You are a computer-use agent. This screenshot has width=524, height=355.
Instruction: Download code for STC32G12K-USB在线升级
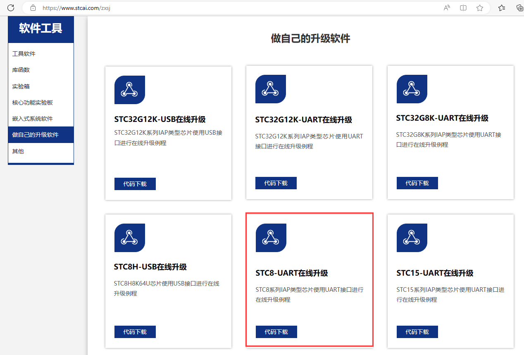pyautogui.click(x=135, y=184)
